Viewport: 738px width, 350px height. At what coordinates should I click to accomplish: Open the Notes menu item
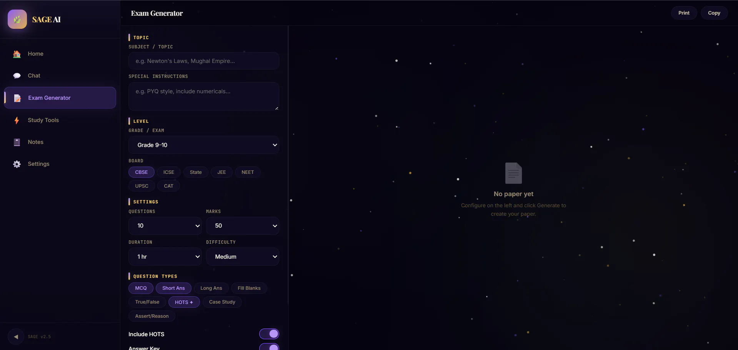coord(60,142)
